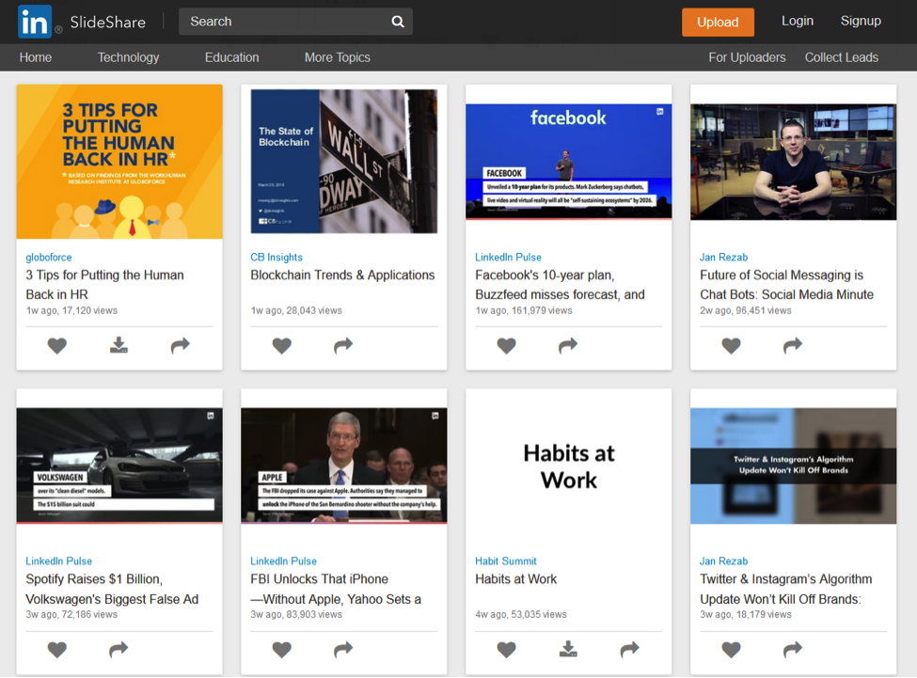Open title Blockchain Trends & Applications
Image resolution: width=917 pixels, height=678 pixels.
[x=342, y=276]
